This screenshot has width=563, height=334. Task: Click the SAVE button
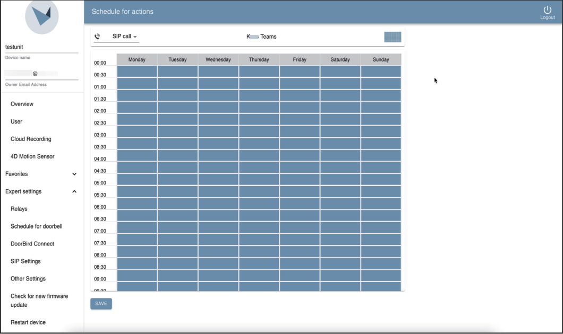pyautogui.click(x=101, y=303)
